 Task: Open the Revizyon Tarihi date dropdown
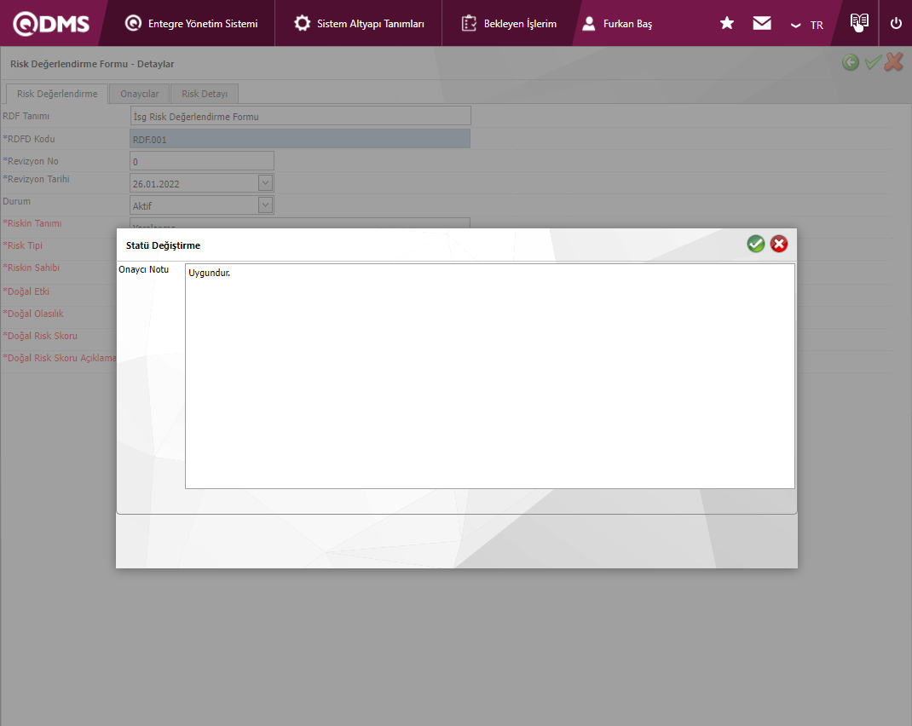click(265, 183)
